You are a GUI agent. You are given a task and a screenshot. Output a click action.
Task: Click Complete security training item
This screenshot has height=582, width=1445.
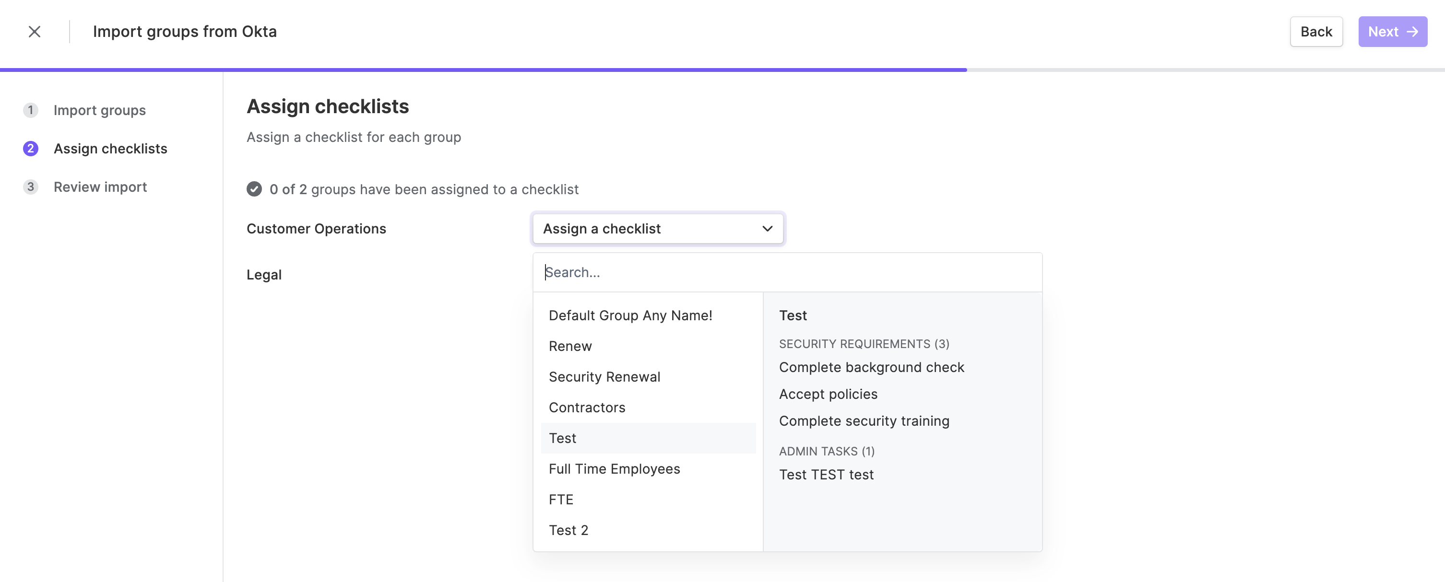coord(864,421)
